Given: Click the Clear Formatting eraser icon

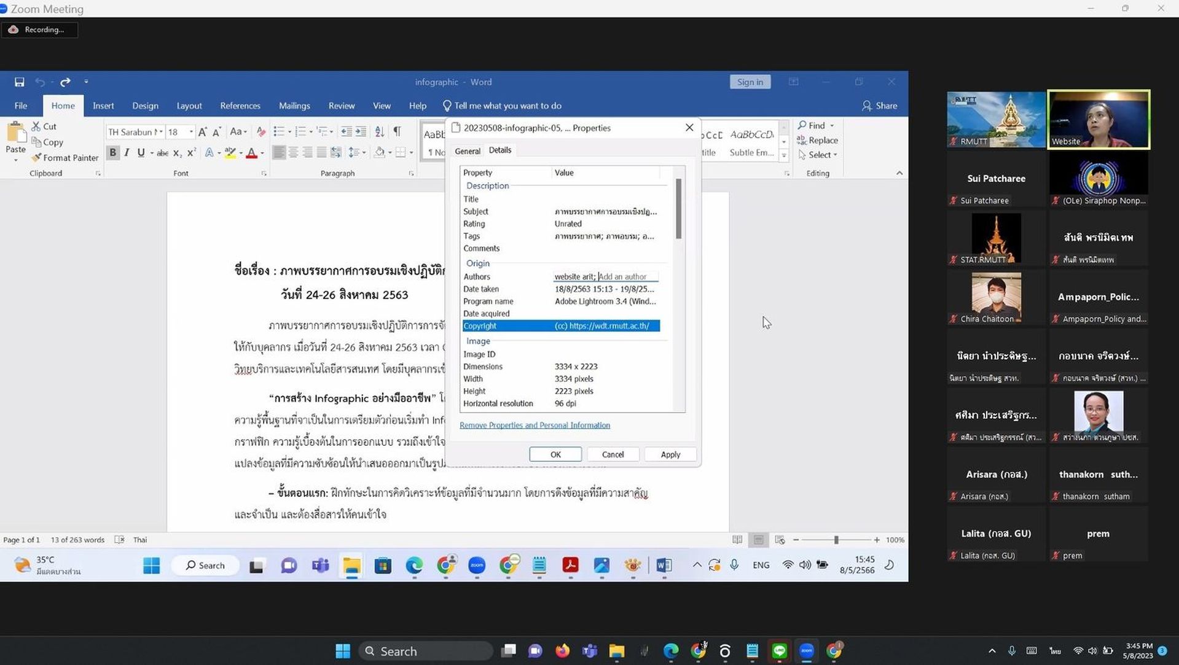Looking at the screenshot, I should coord(261,131).
